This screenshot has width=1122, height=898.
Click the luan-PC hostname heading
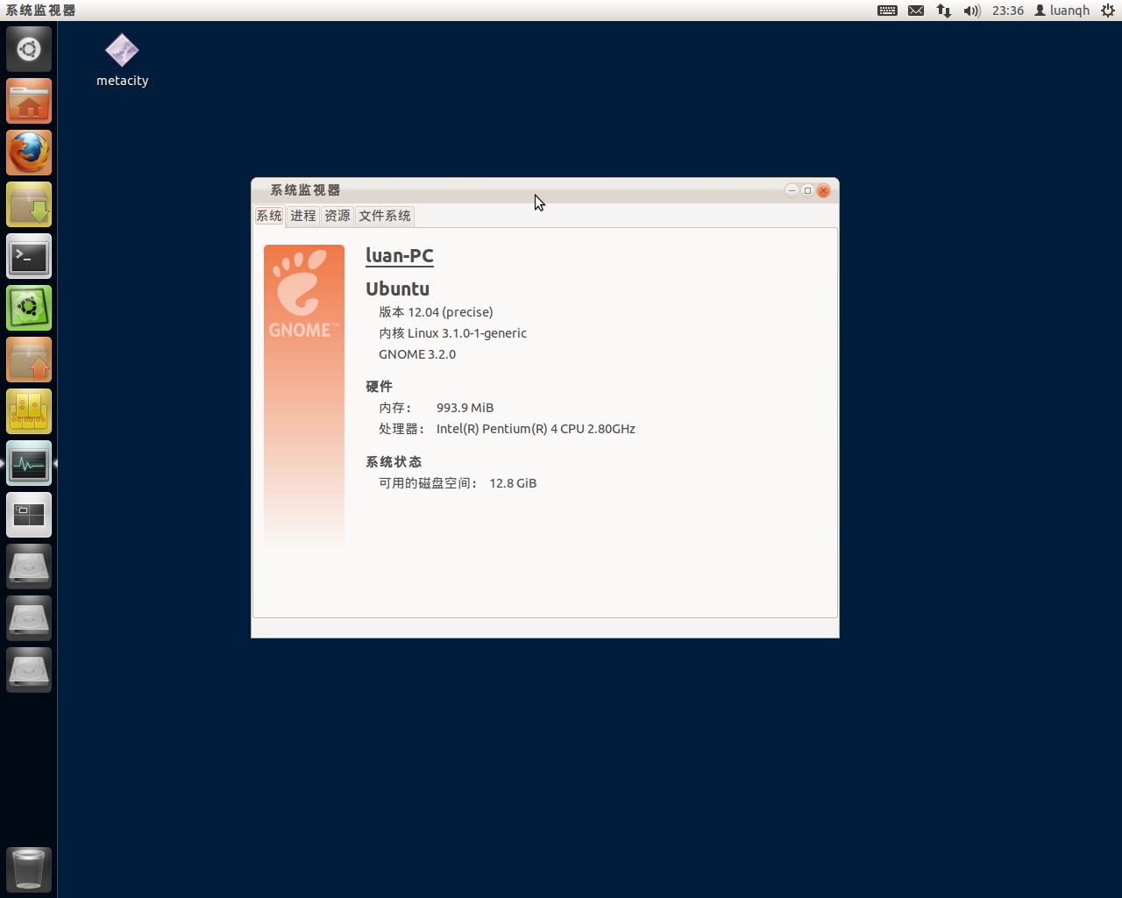click(400, 256)
